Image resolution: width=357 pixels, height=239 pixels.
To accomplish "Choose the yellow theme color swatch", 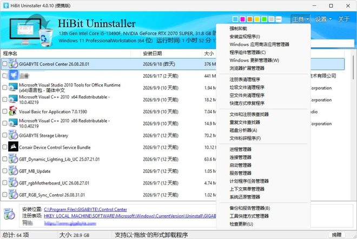I will (x=257, y=19).
